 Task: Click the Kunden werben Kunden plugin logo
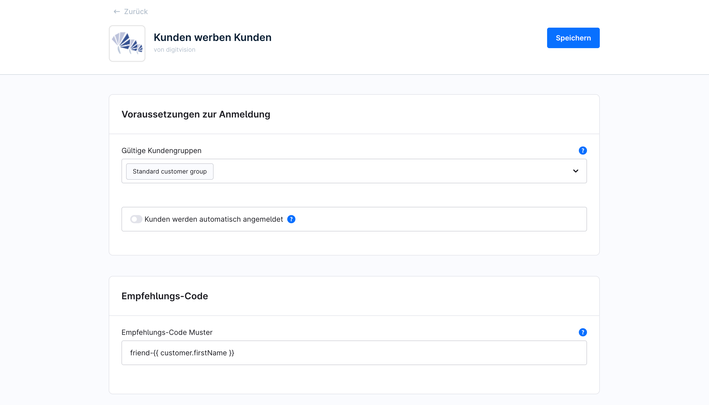point(127,44)
